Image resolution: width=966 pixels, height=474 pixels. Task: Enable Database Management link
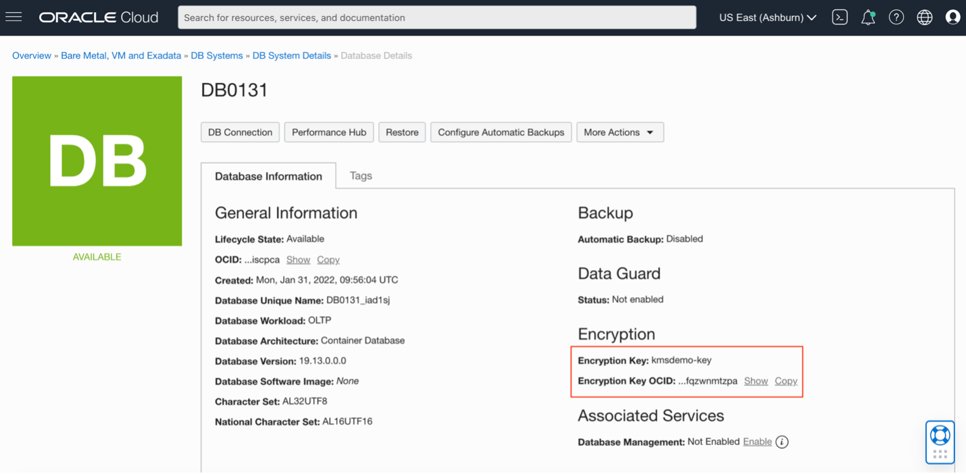(757, 442)
